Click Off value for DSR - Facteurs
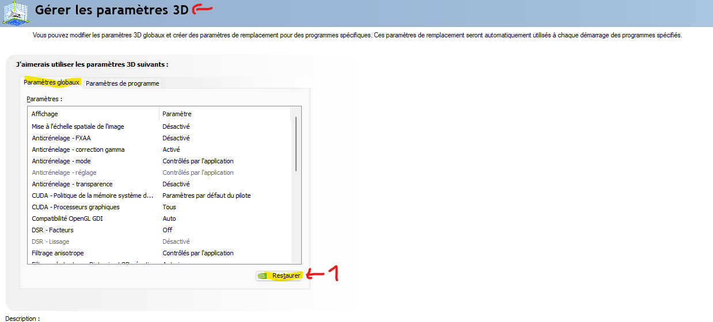 168,230
